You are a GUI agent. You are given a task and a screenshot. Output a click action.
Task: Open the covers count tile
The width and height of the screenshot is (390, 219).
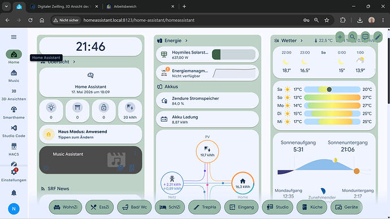coord(77,111)
